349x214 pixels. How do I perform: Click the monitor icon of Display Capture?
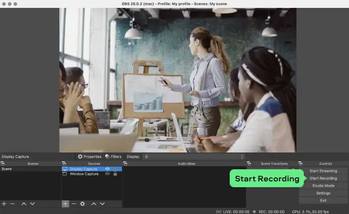point(65,169)
